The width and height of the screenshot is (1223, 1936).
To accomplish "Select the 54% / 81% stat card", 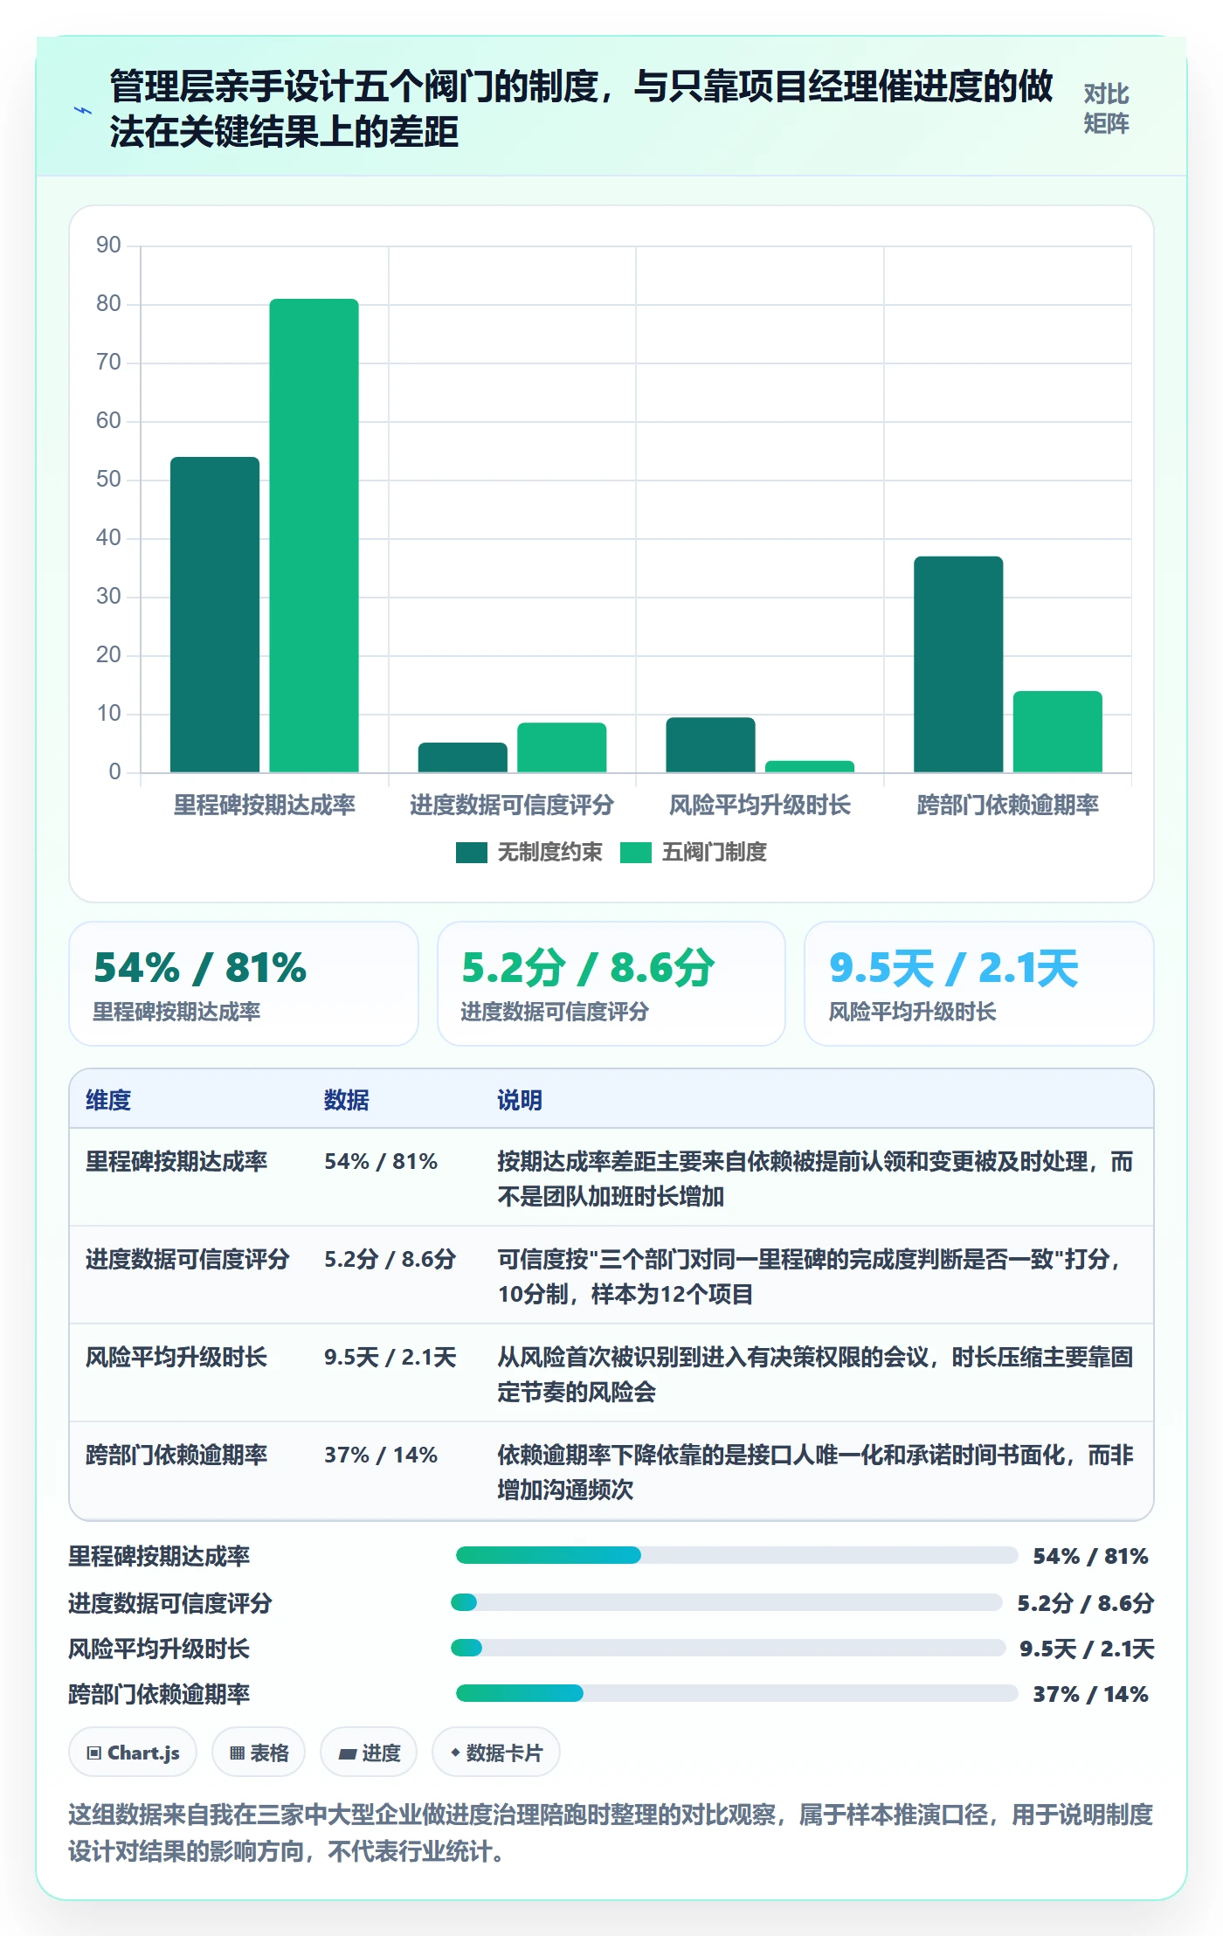I will point(244,984).
